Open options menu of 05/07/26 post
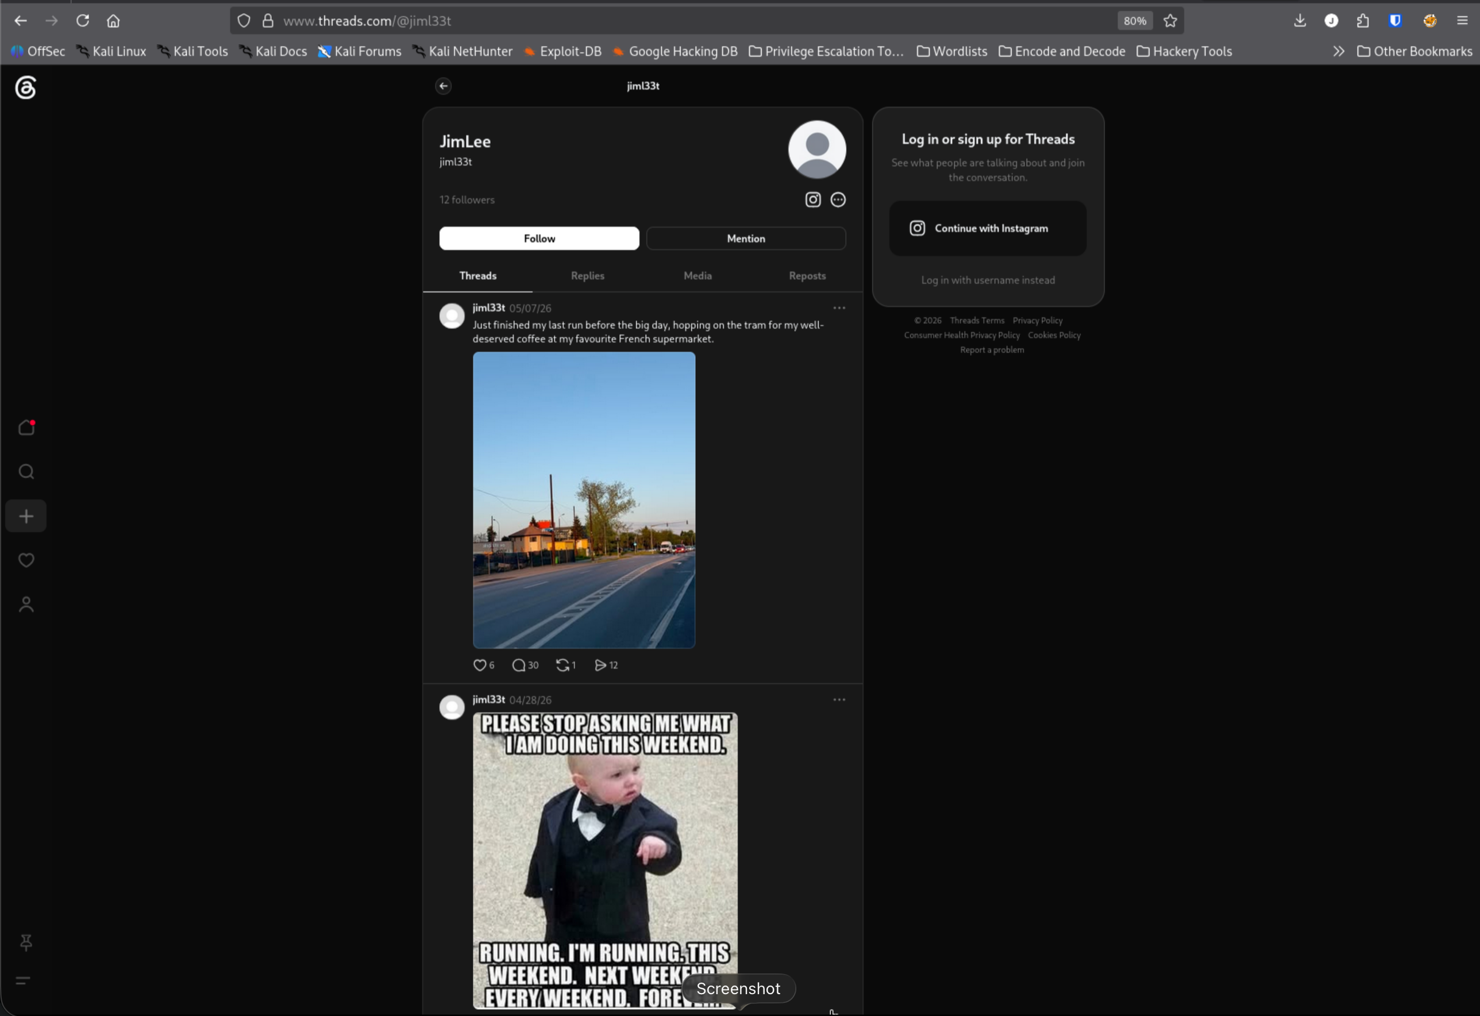Viewport: 1480px width, 1016px height. (839, 308)
